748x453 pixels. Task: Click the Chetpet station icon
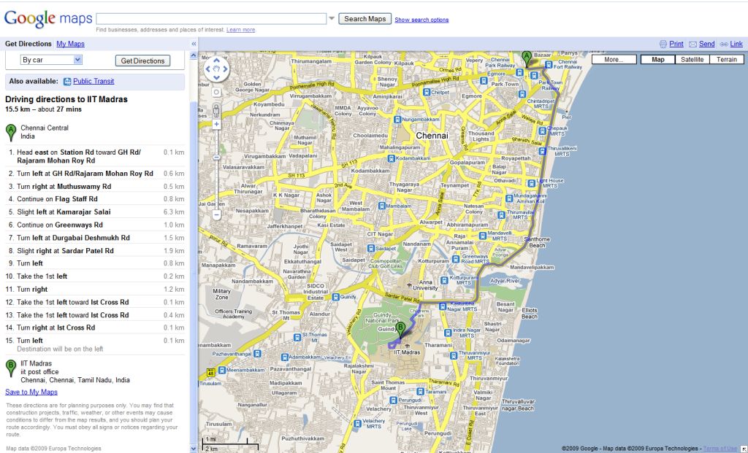click(427, 92)
